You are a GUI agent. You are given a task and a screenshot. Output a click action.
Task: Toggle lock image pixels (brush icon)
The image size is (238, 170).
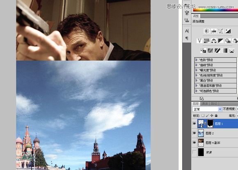(x=207, y=116)
